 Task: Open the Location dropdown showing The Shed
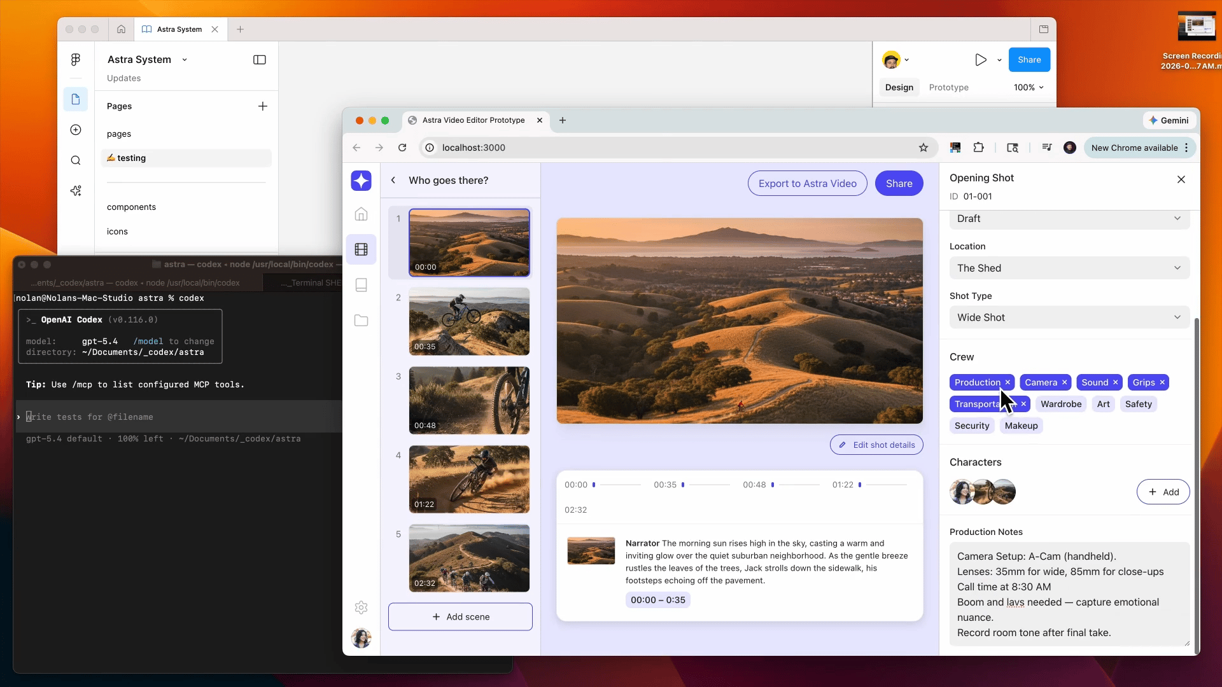pyautogui.click(x=1069, y=268)
